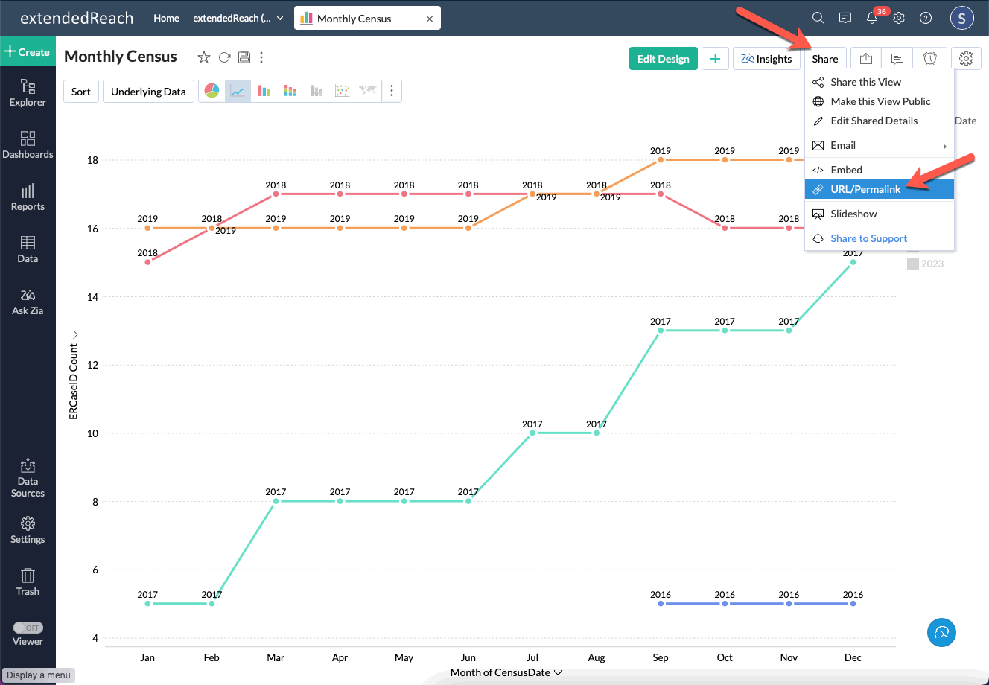Open Data Sources in sidebar

pyautogui.click(x=28, y=478)
